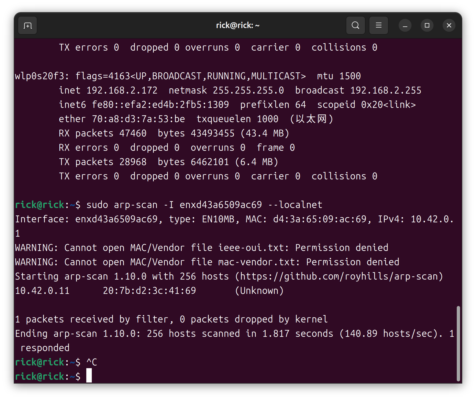Viewport: 476px width, 399px height.
Task: Click the enxd43a6509ac69 argument in command
Action: point(221,205)
